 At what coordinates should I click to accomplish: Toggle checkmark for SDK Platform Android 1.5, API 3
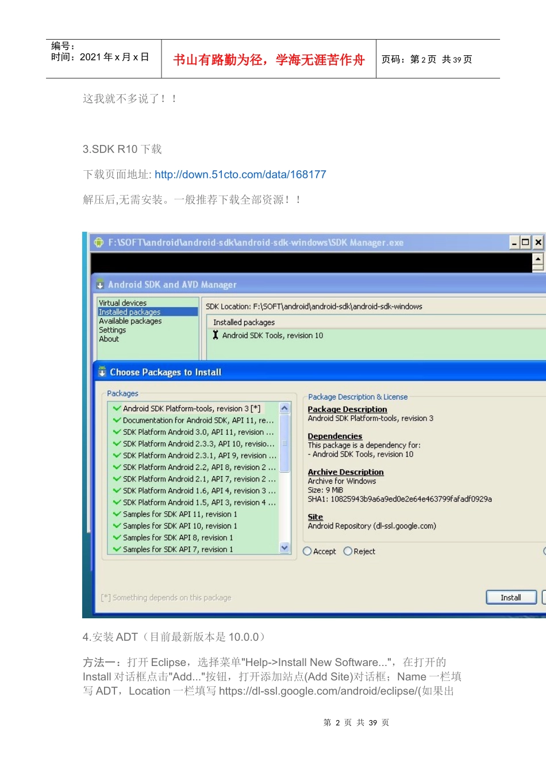(x=117, y=502)
